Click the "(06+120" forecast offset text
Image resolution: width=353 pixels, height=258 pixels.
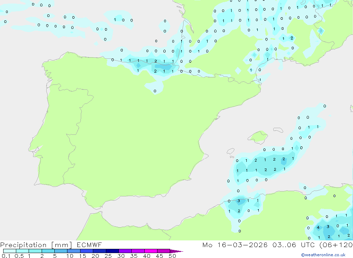point(336,245)
